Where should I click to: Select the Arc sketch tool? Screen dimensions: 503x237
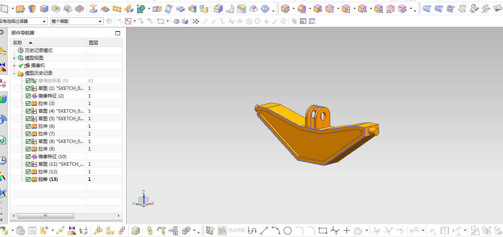click(x=276, y=230)
